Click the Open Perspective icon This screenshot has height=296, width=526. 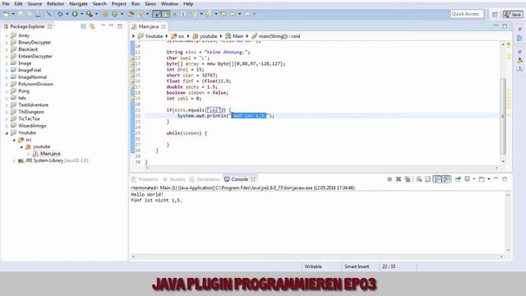point(495,14)
